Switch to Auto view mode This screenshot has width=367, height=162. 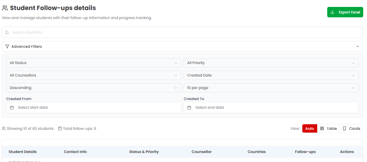coord(310,128)
